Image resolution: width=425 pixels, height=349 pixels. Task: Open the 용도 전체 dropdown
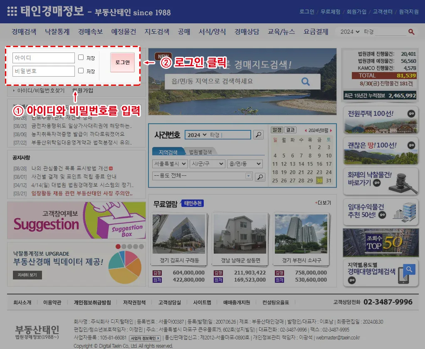202,176
